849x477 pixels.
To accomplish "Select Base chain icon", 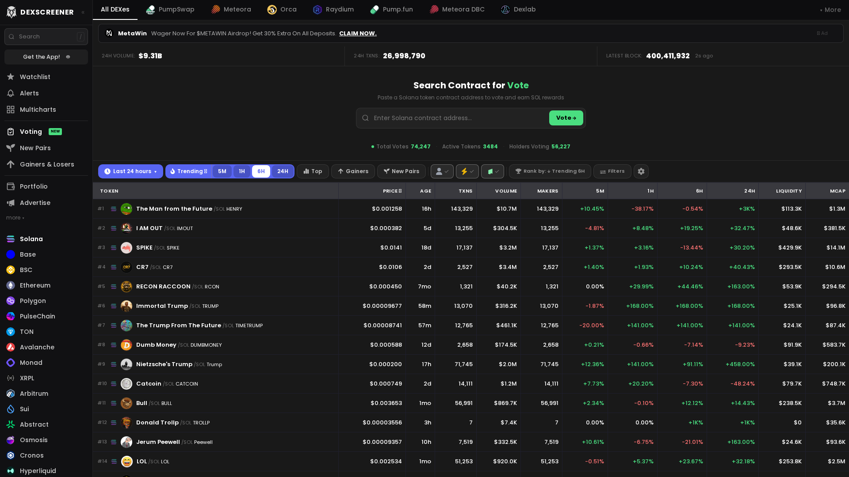I will pos(11,254).
